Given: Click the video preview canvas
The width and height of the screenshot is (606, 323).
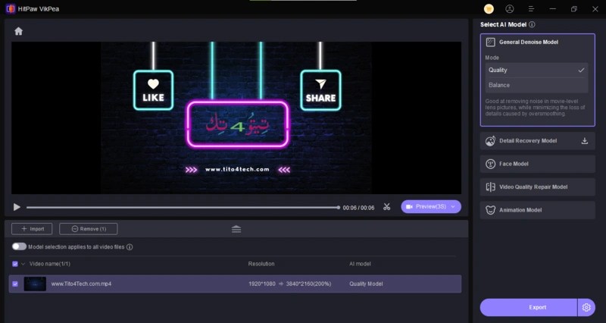Looking at the screenshot, I should click(236, 118).
